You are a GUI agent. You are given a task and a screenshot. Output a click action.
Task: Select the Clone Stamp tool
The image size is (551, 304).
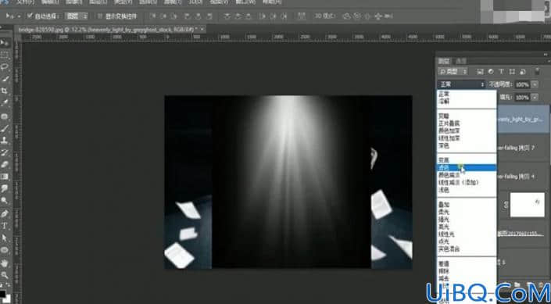pos(5,140)
